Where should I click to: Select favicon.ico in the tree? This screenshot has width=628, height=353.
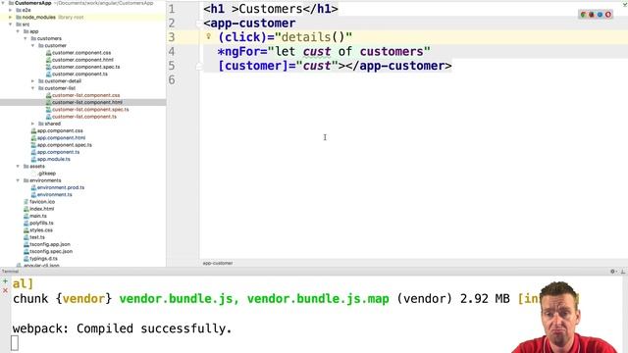pos(41,202)
